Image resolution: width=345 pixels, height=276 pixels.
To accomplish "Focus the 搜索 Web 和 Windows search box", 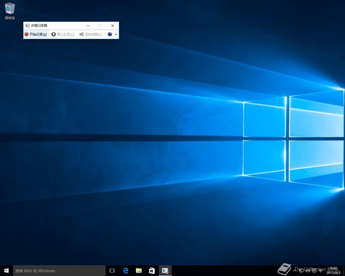I will coord(59,271).
